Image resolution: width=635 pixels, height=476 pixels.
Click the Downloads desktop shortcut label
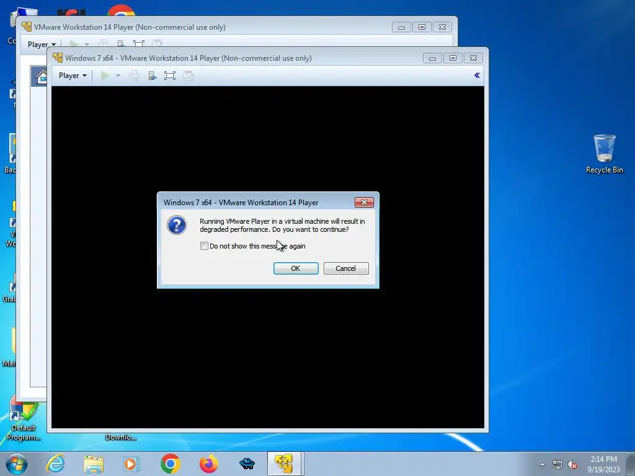(x=121, y=437)
